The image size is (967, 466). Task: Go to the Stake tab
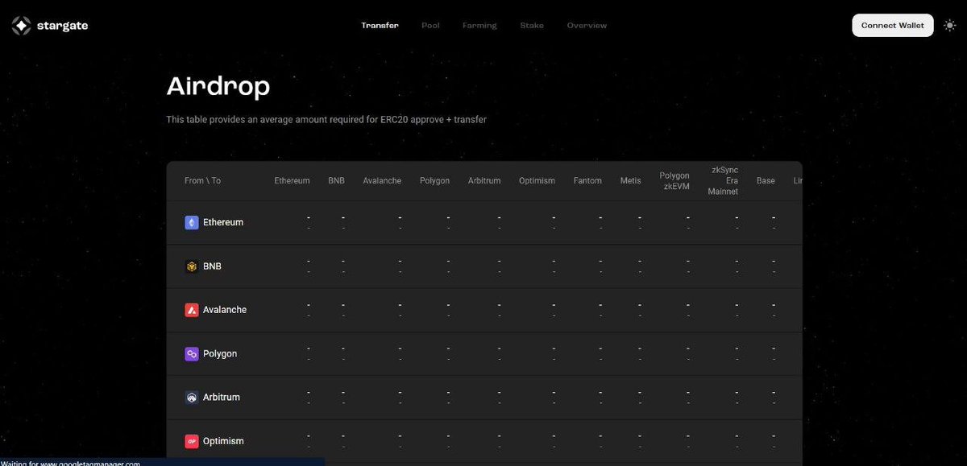pos(532,26)
